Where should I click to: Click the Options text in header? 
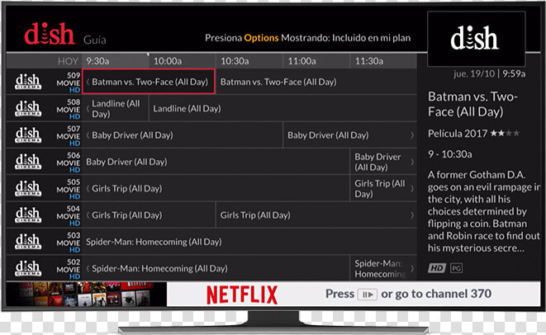pos(261,38)
